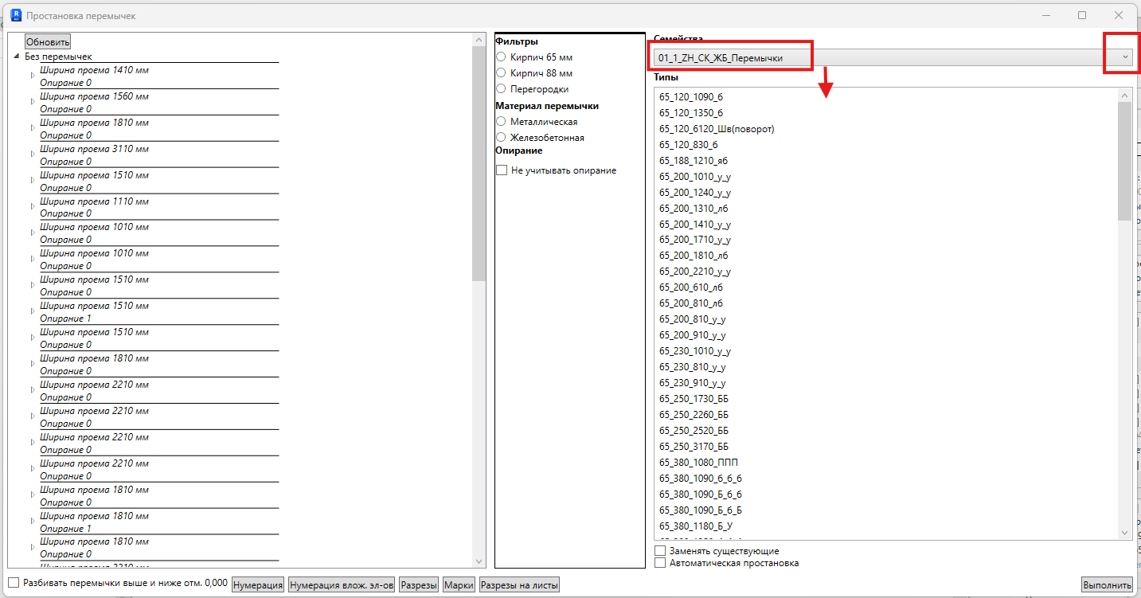
Task: Open the Семейства family dropdown
Action: coord(893,57)
